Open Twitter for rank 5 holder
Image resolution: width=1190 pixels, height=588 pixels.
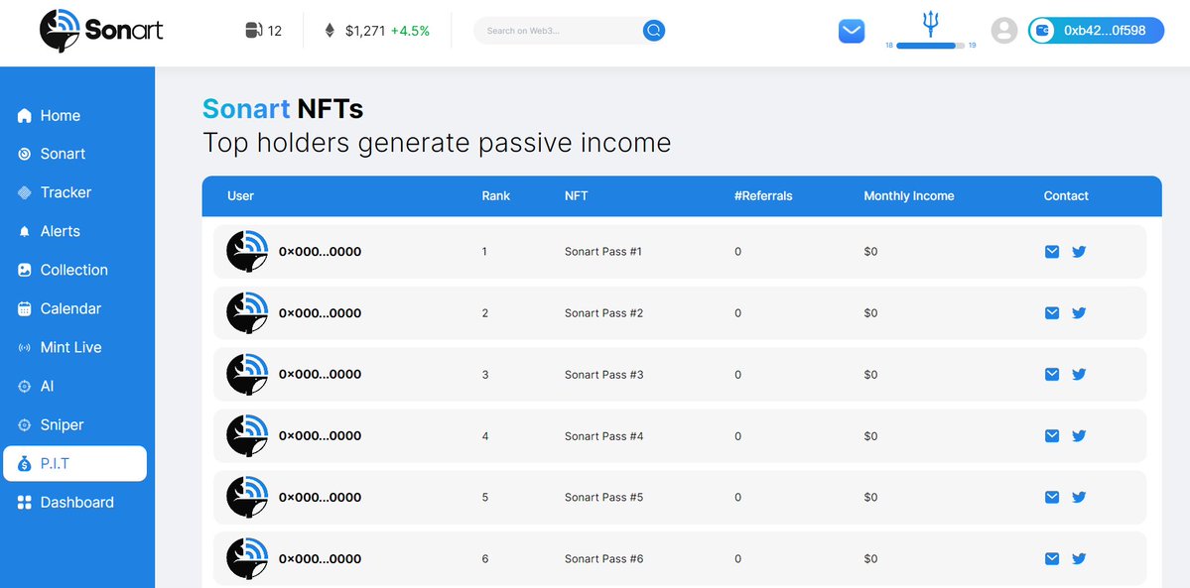coord(1079,497)
